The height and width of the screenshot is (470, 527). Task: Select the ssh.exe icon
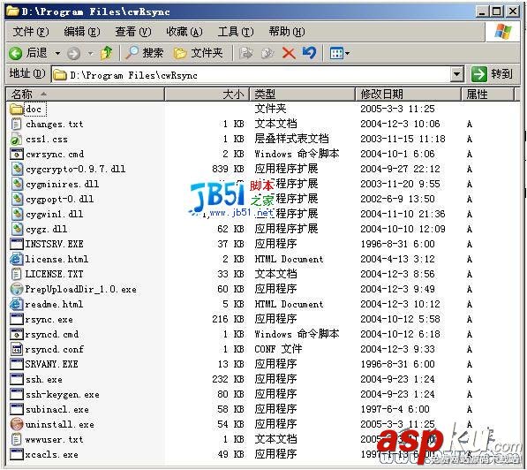[x=17, y=379]
